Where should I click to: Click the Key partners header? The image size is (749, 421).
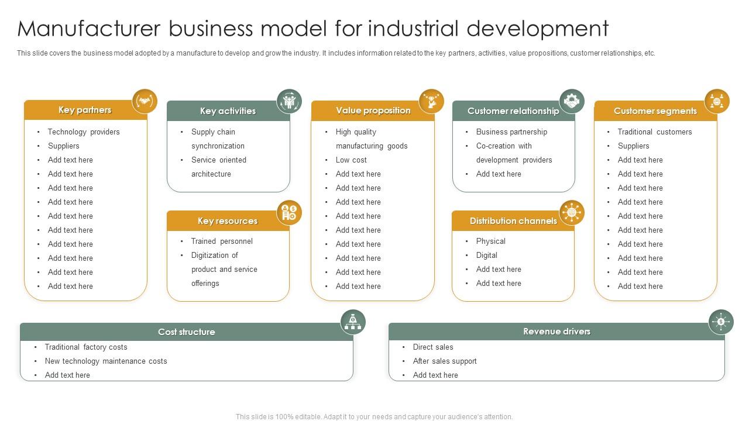(85, 110)
